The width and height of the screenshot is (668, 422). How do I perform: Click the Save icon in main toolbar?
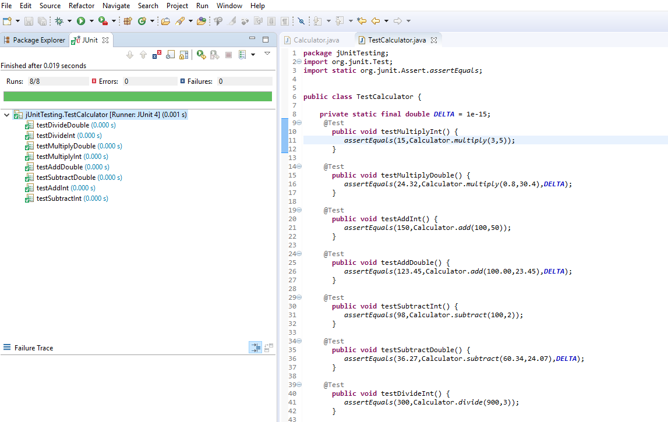(29, 21)
